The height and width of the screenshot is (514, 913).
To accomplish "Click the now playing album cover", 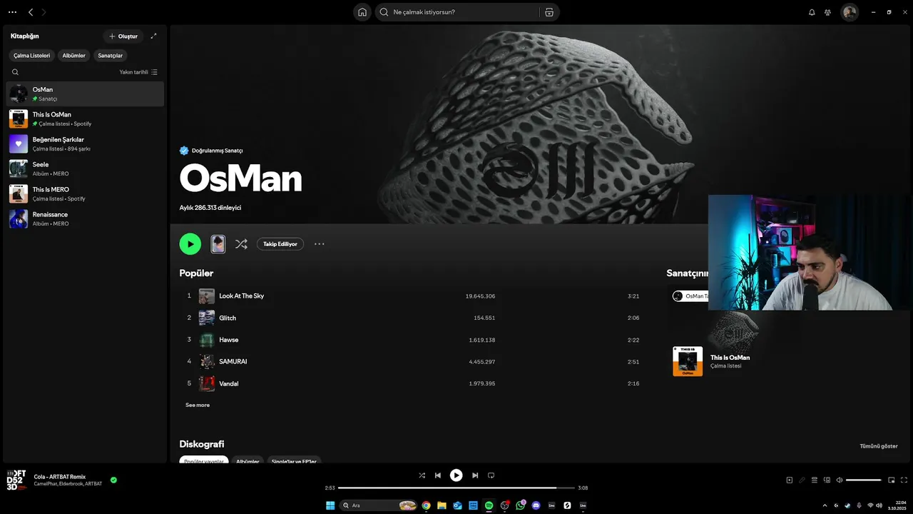I will [16, 480].
